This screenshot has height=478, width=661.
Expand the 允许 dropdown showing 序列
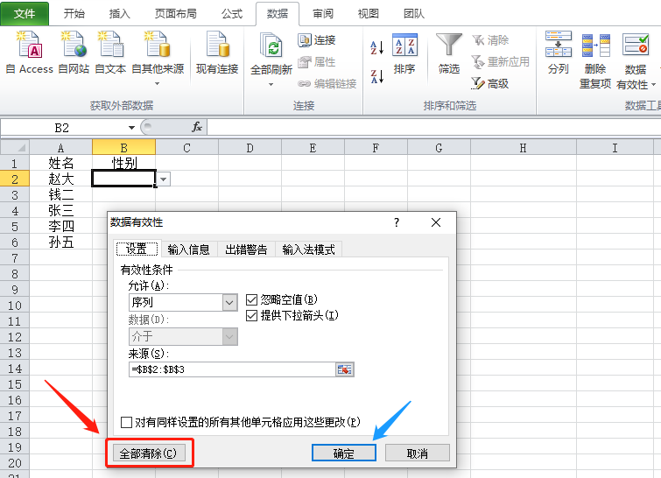coord(229,302)
